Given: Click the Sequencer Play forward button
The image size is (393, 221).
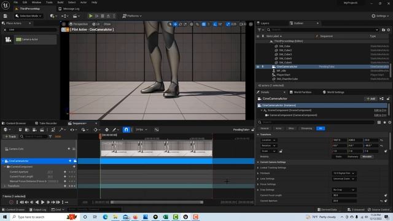Looking at the screenshot, I should 42,202.
